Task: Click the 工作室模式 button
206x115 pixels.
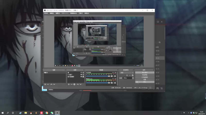Action: point(145,77)
